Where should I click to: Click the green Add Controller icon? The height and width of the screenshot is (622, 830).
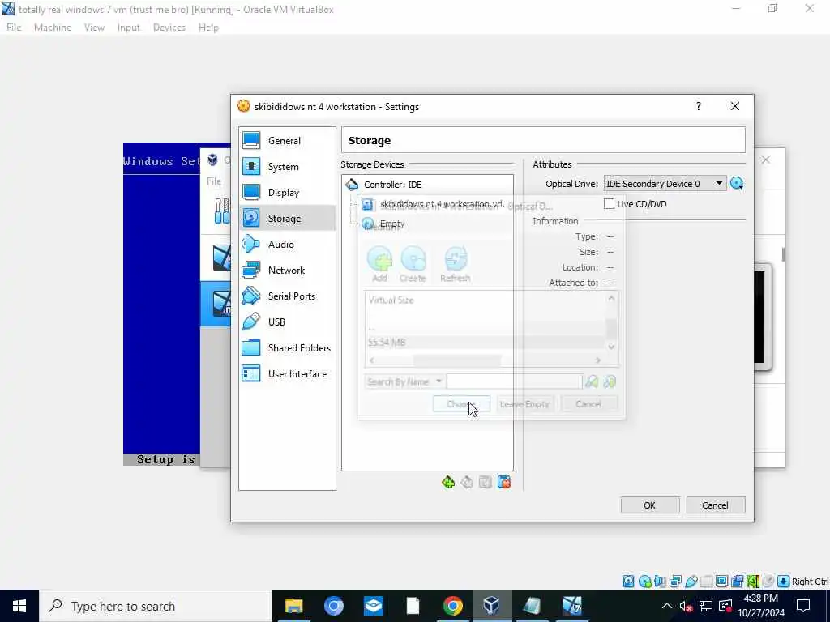point(447,483)
